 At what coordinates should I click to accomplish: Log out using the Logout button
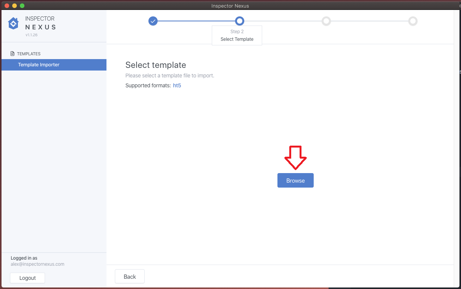(x=27, y=278)
